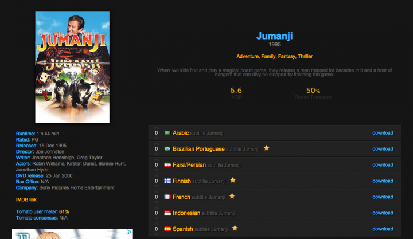The height and width of the screenshot is (239, 413).
Task: Downvote the French subtitle
Action: tap(157, 202)
